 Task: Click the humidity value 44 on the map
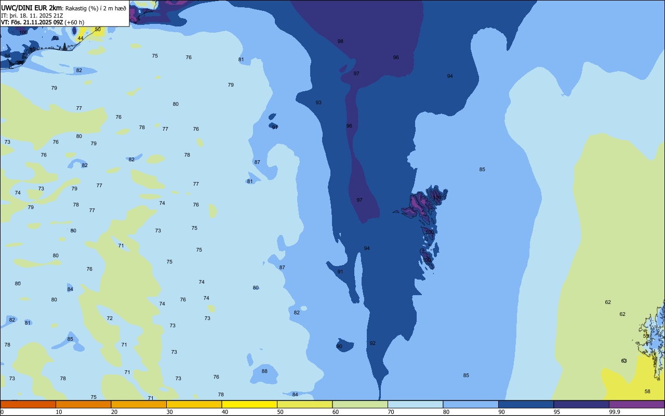[x=80, y=38]
